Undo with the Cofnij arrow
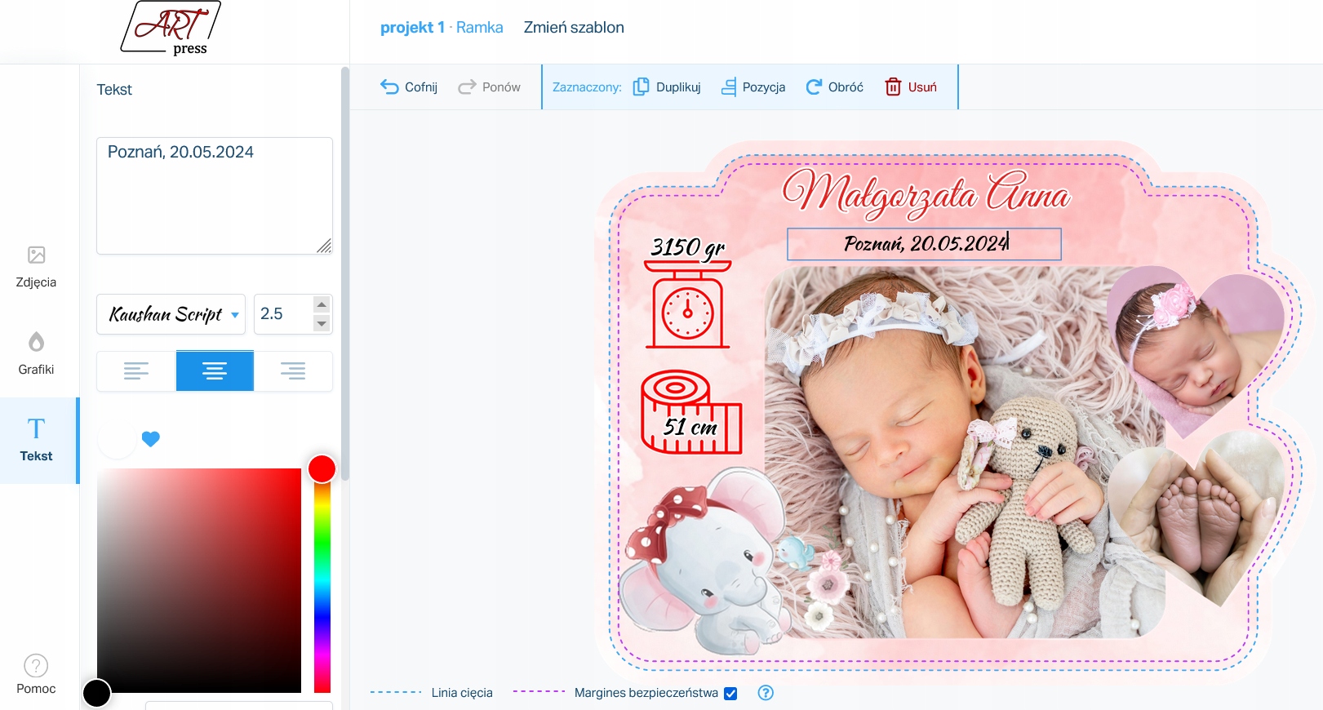The height and width of the screenshot is (710, 1323). [x=409, y=87]
